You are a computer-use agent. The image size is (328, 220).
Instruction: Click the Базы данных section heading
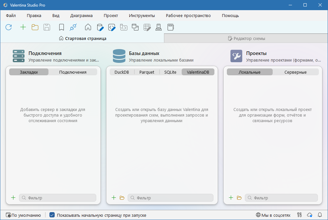tap(144, 53)
